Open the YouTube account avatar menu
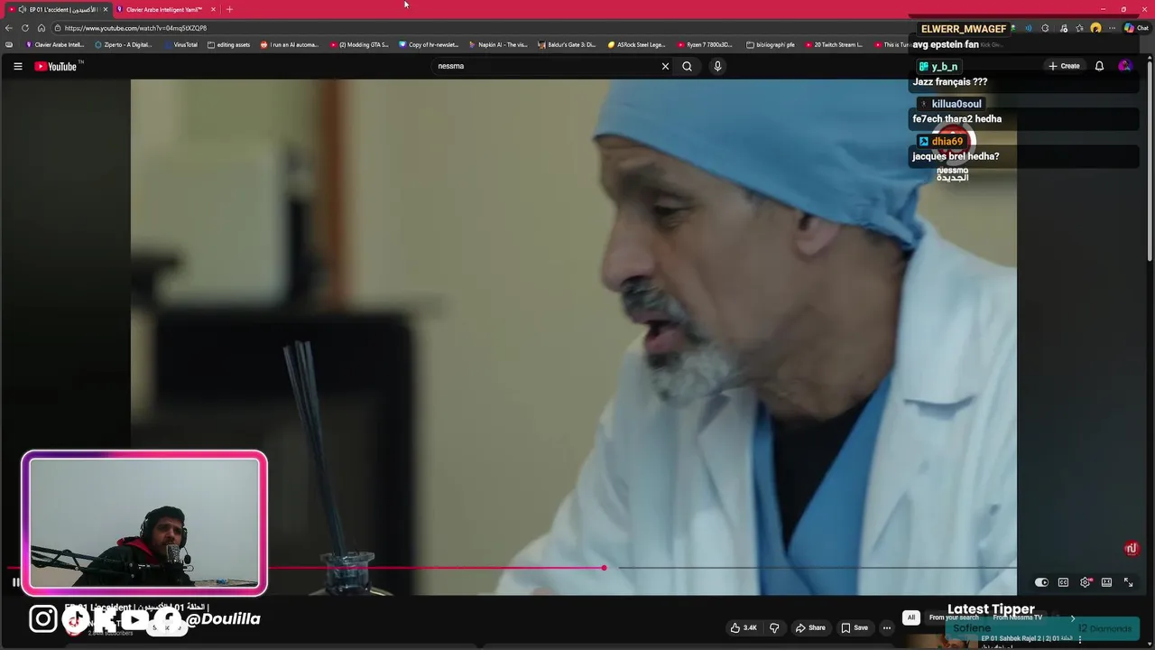 point(1124,66)
